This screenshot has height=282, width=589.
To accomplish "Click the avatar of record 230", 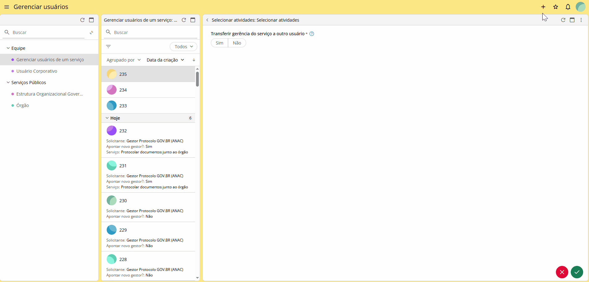I will [x=112, y=201].
